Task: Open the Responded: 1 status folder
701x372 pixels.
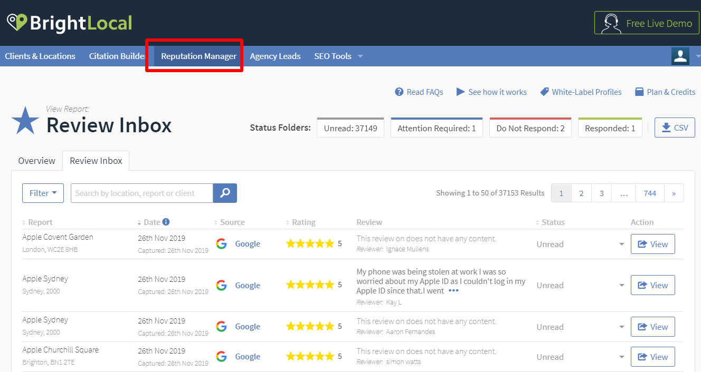Action: pos(610,128)
